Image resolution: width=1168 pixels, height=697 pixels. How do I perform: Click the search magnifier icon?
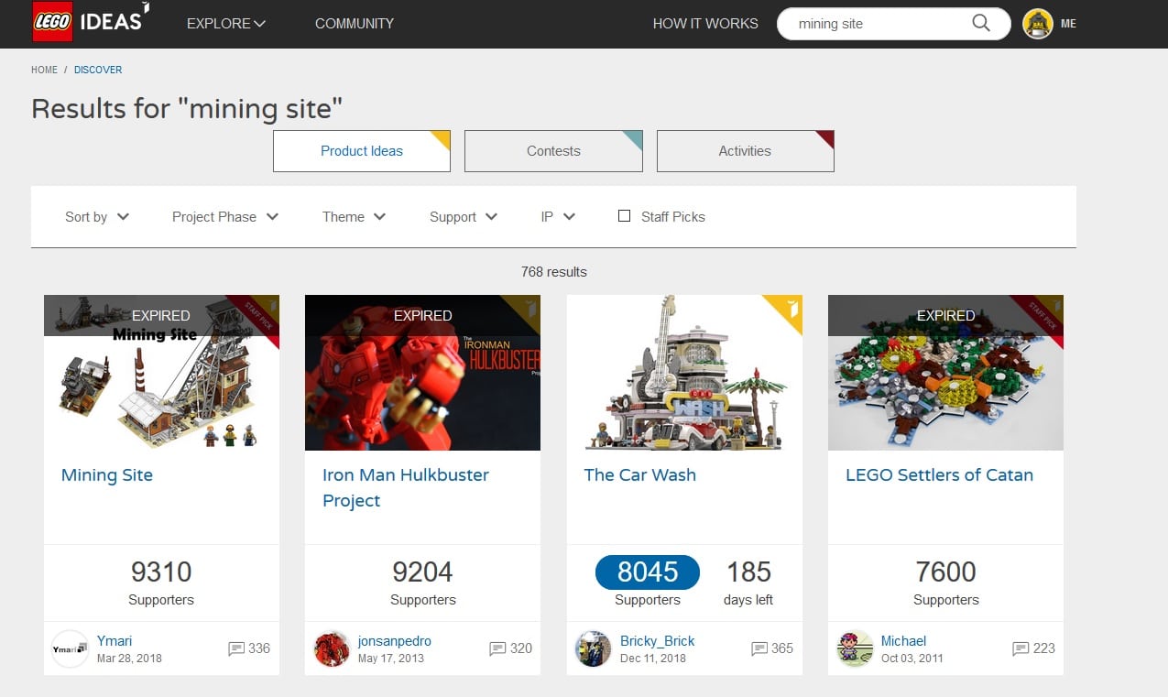981,24
